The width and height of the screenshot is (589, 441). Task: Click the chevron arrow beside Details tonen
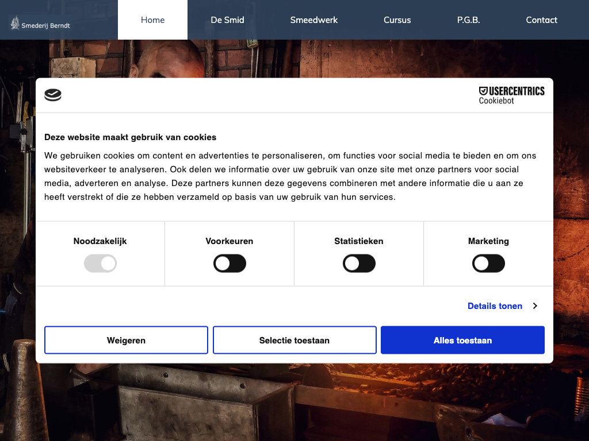tap(535, 306)
